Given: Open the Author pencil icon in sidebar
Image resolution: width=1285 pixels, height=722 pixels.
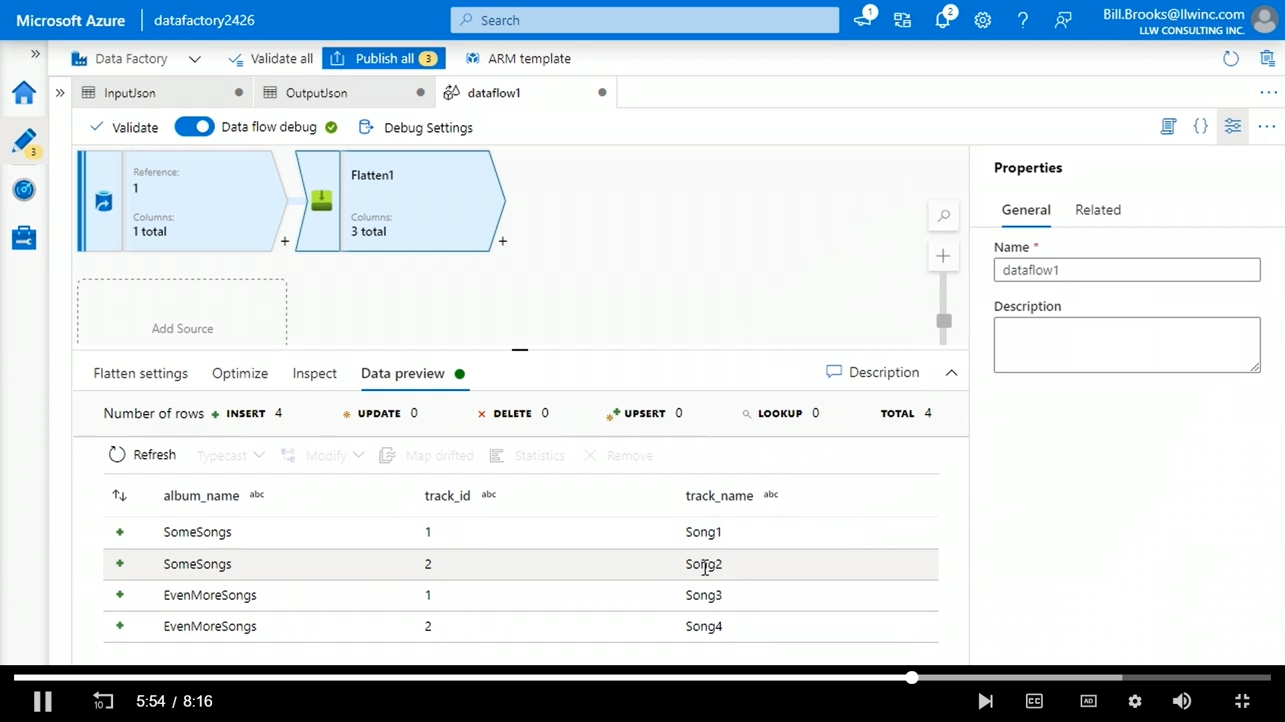Looking at the screenshot, I should (x=24, y=141).
